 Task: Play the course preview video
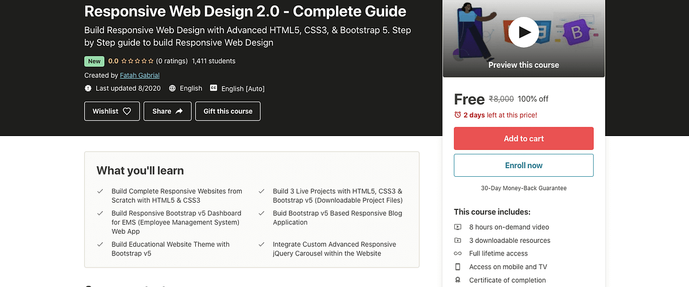[x=524, y=32]
